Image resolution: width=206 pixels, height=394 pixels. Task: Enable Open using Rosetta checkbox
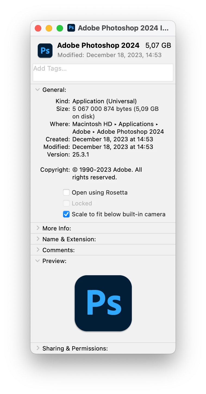click(66, 193)
